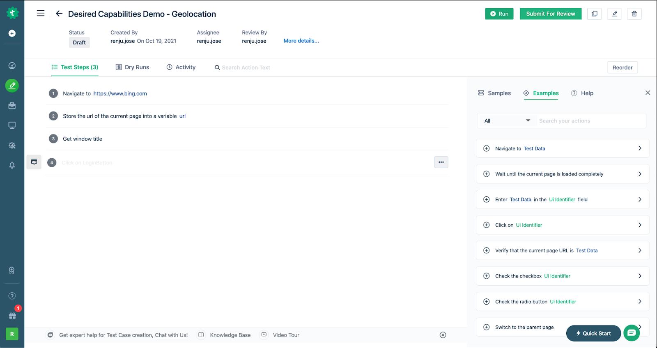Open the All filter dropdown

click(x=508, y=121)
